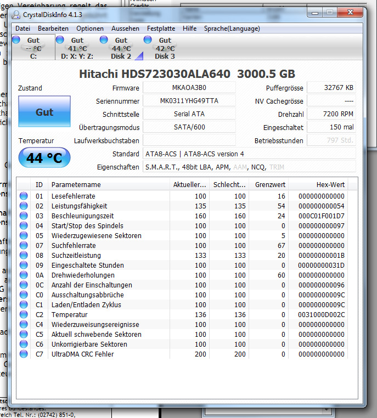Click hex value 0031000D002C
377x418 pixels.
point(321,314)
